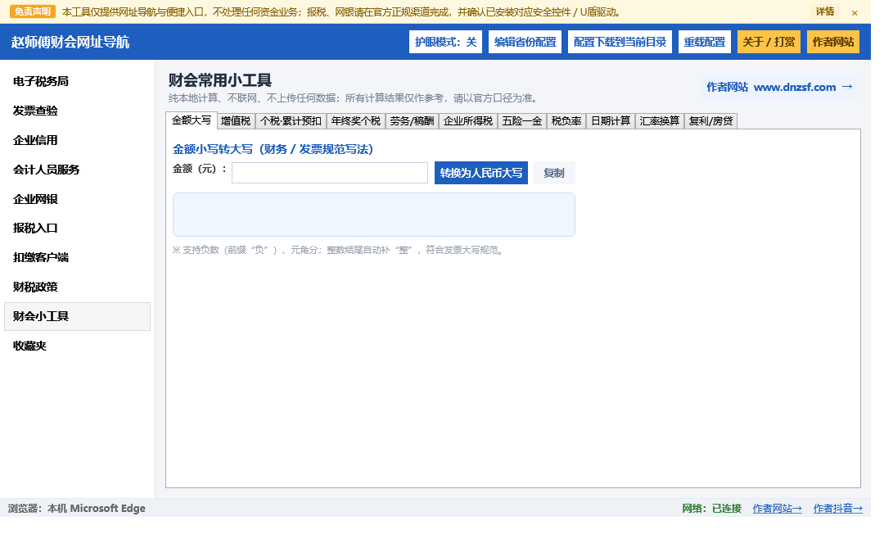Switch to 税负率 tab
Screen dimensions: 884x557
566,120
